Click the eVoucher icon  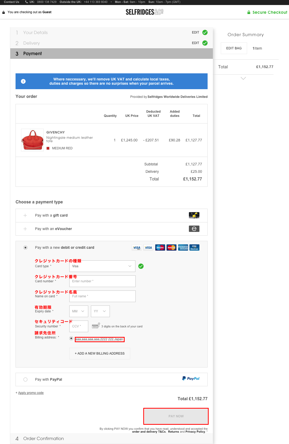point(194,229)
